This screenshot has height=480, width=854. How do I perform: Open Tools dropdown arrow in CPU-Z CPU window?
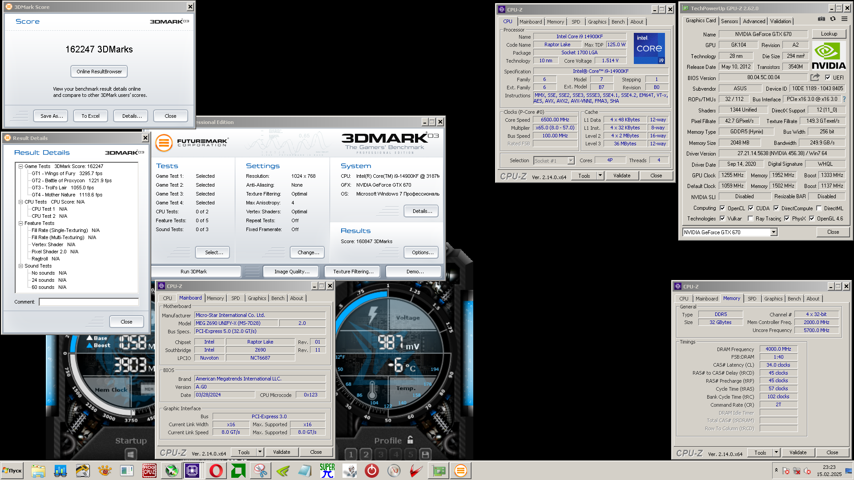pyautogui.click(x=600, y=176)
